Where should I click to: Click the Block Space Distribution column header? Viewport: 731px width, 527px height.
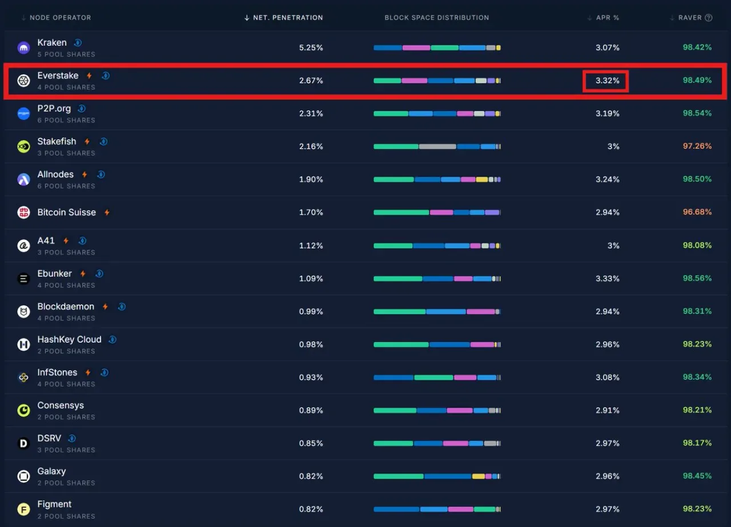coord(437,18)
